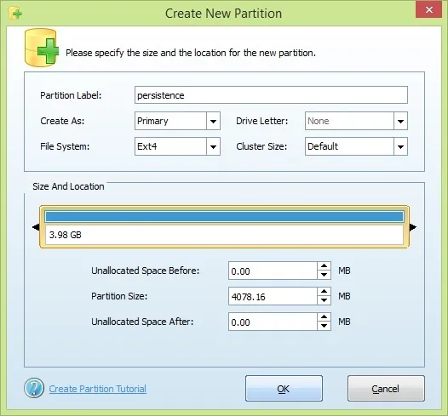Open the Create Partition Tutorial link

pos(97,389)
